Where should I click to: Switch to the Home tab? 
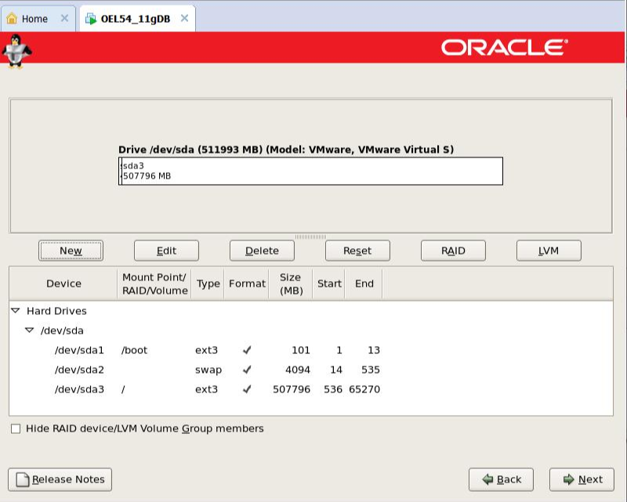[38, 18]
